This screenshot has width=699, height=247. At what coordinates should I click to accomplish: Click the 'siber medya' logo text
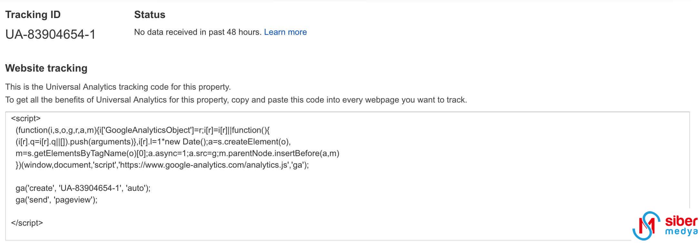tap(682, 226)
